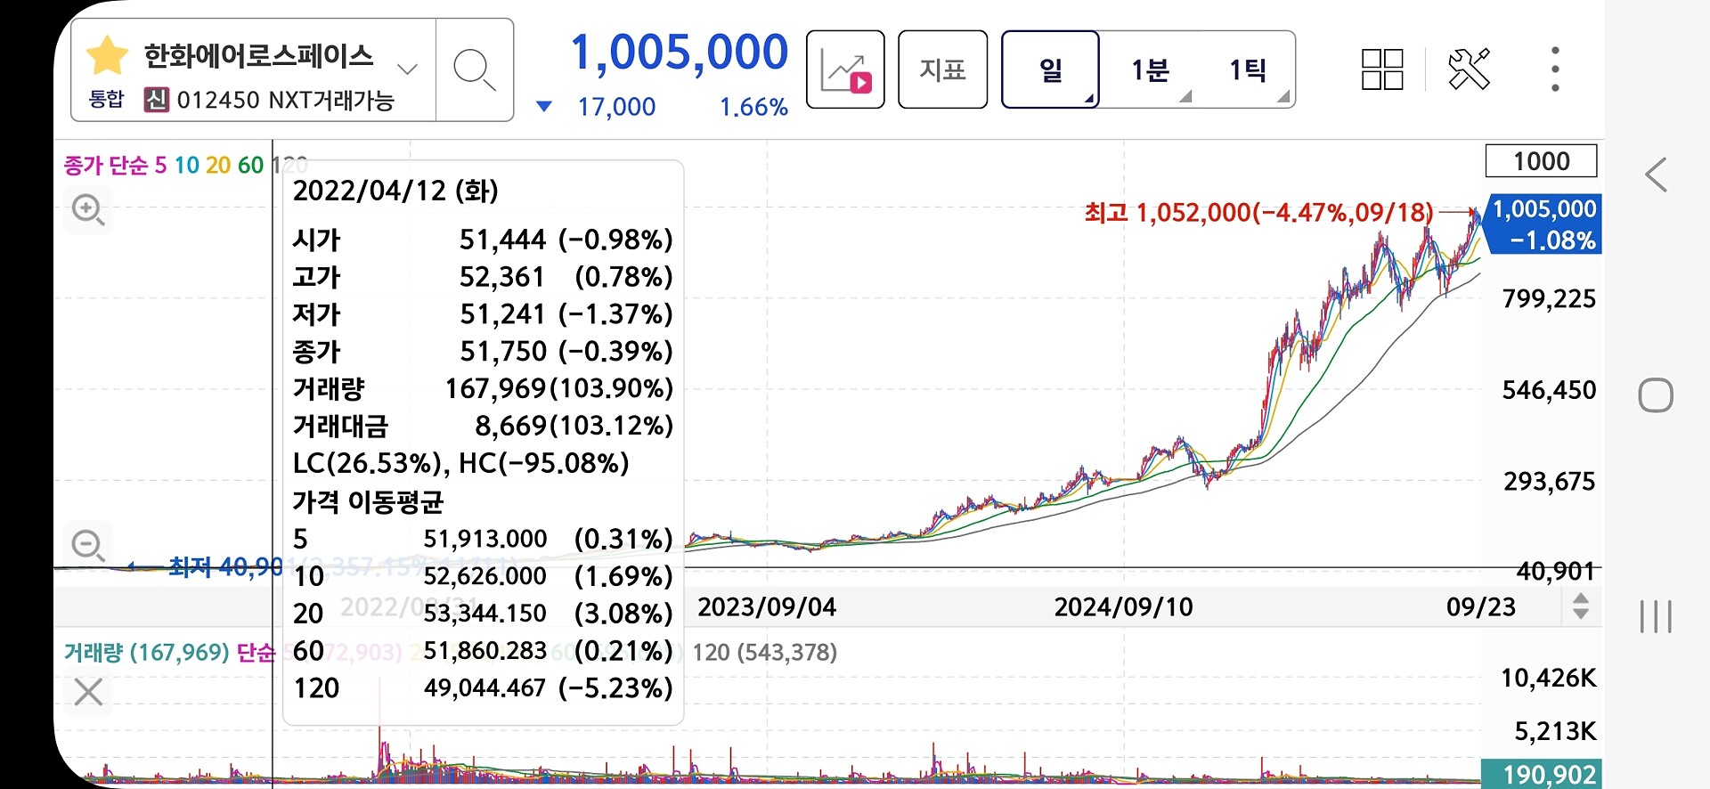
Task: Tap the Android home navigation button
Action: [x=1656, y=395]
